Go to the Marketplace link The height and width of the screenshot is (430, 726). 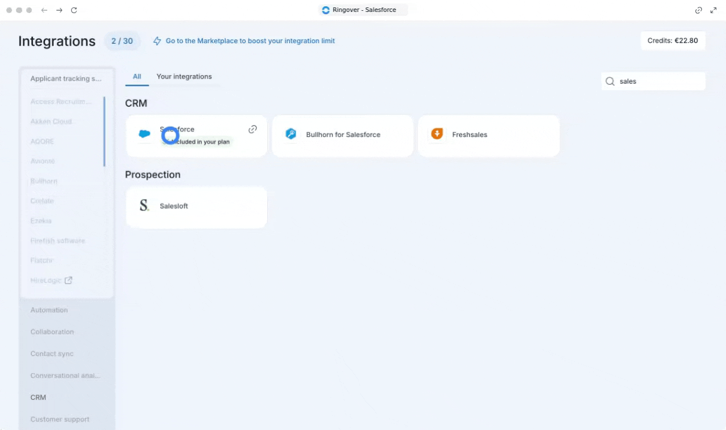[x=250, y=41]
